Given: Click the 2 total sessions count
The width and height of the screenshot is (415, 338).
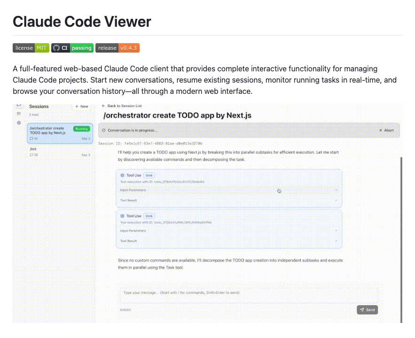Looking at the screenshot, I should click(x=34, y=115).
